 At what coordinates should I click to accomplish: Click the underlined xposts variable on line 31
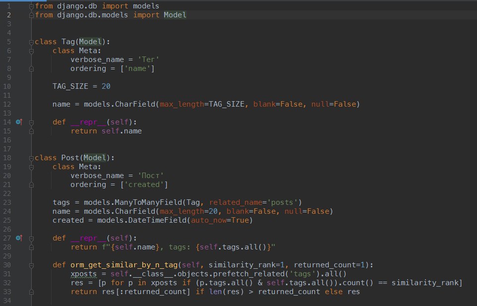point(84,274)
